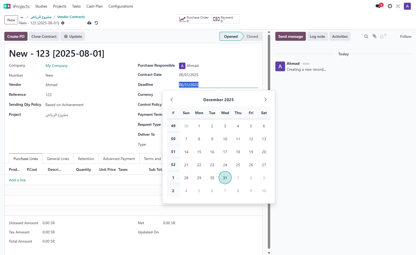Click the Purchase Order stat button
The image size is (416, 255).
[x=194, y=19]
